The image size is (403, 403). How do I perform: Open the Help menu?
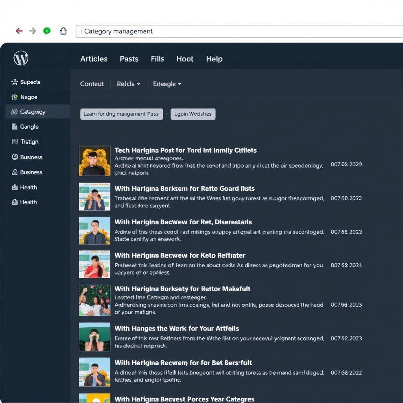pos(214,59)
